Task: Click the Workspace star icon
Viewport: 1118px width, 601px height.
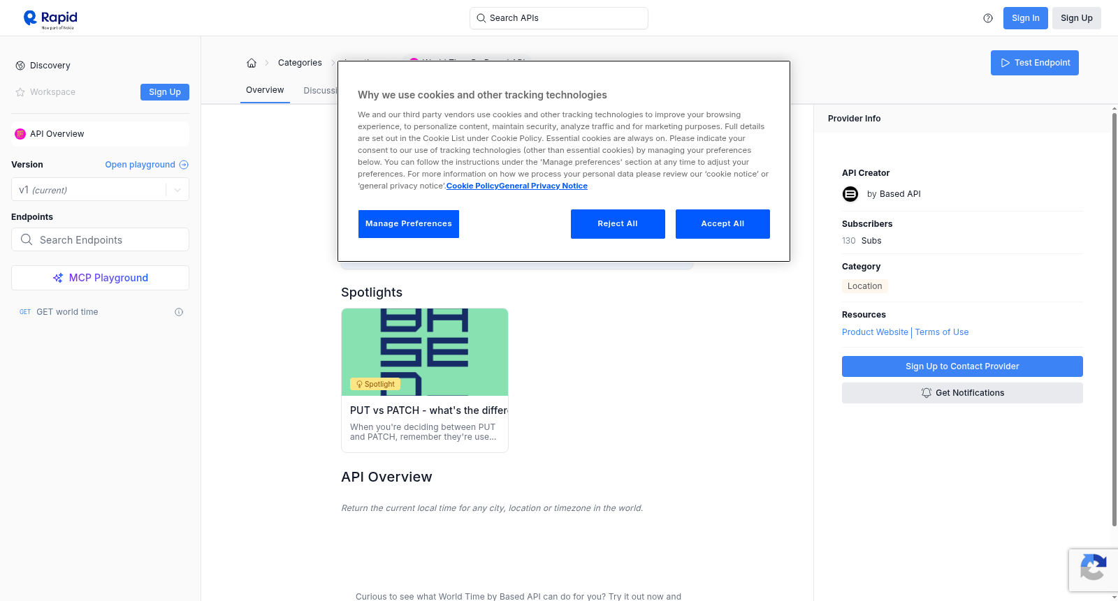Action: 20,92
